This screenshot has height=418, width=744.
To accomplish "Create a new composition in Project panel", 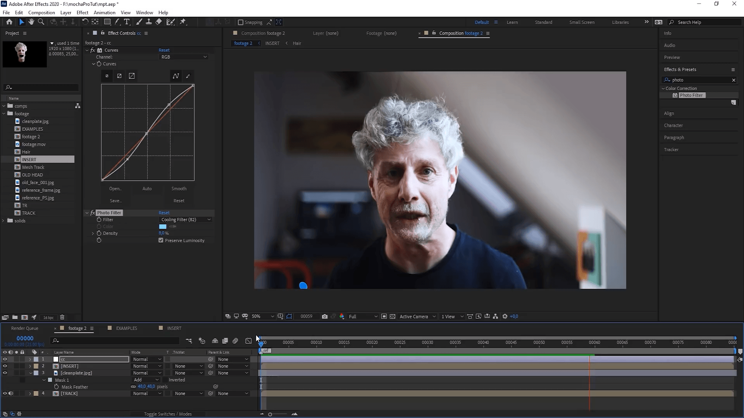I will 24,317.
